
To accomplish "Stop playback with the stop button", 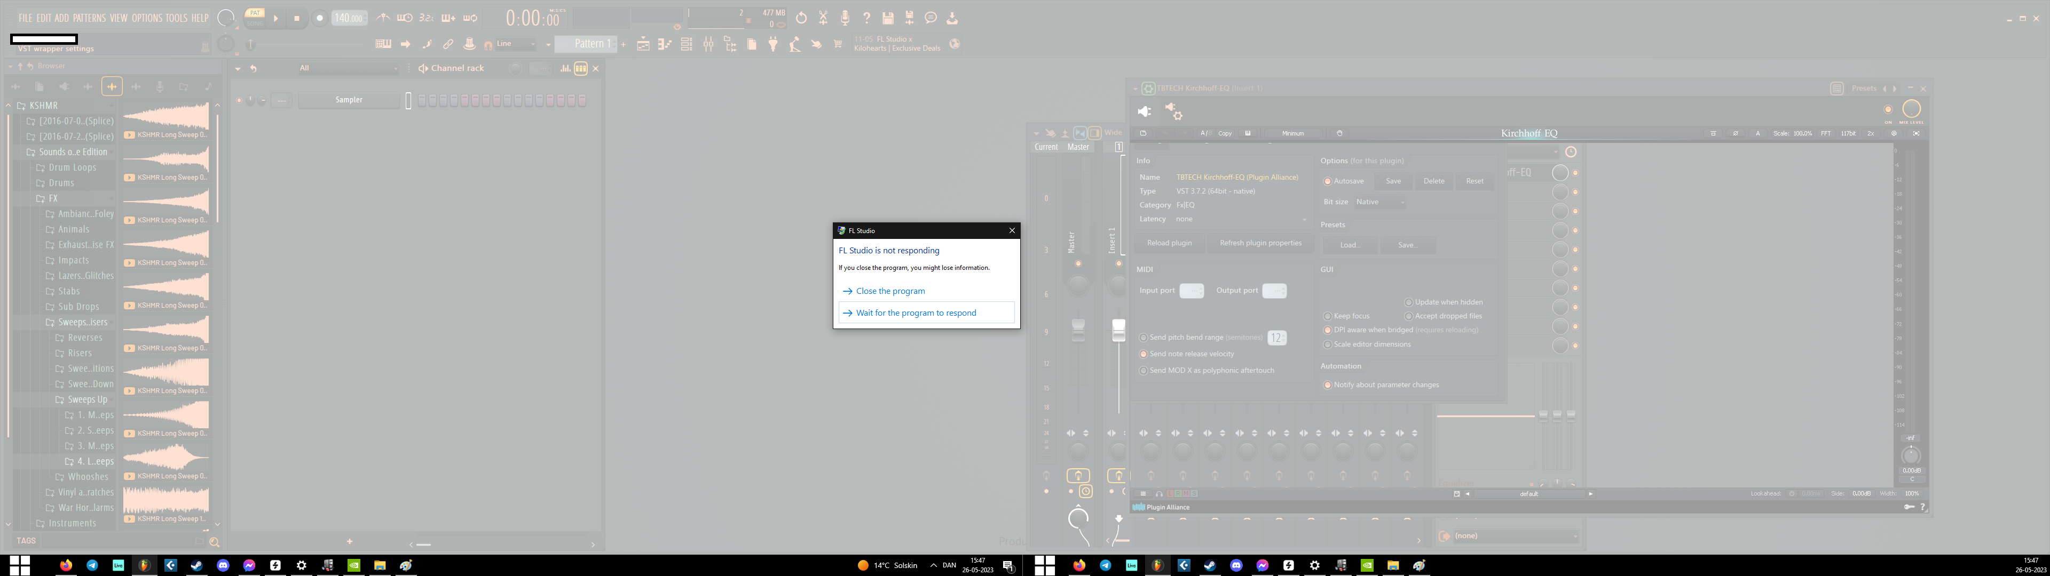I will pyautogui.click(x=297, y=18).
